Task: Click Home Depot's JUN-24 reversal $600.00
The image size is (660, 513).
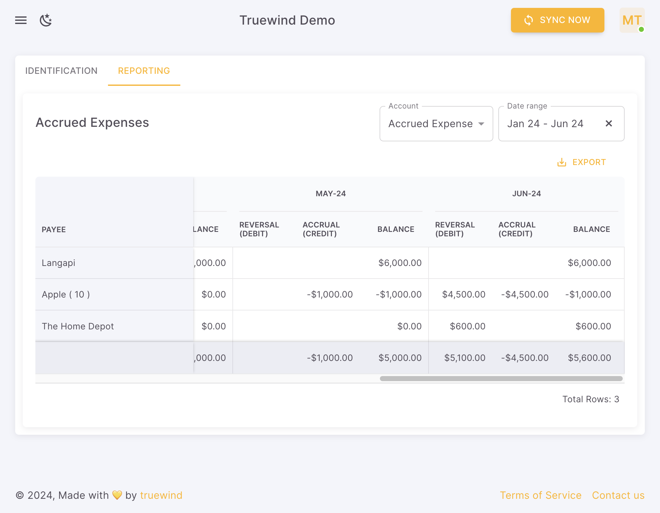Action: (x=467, y=326)
